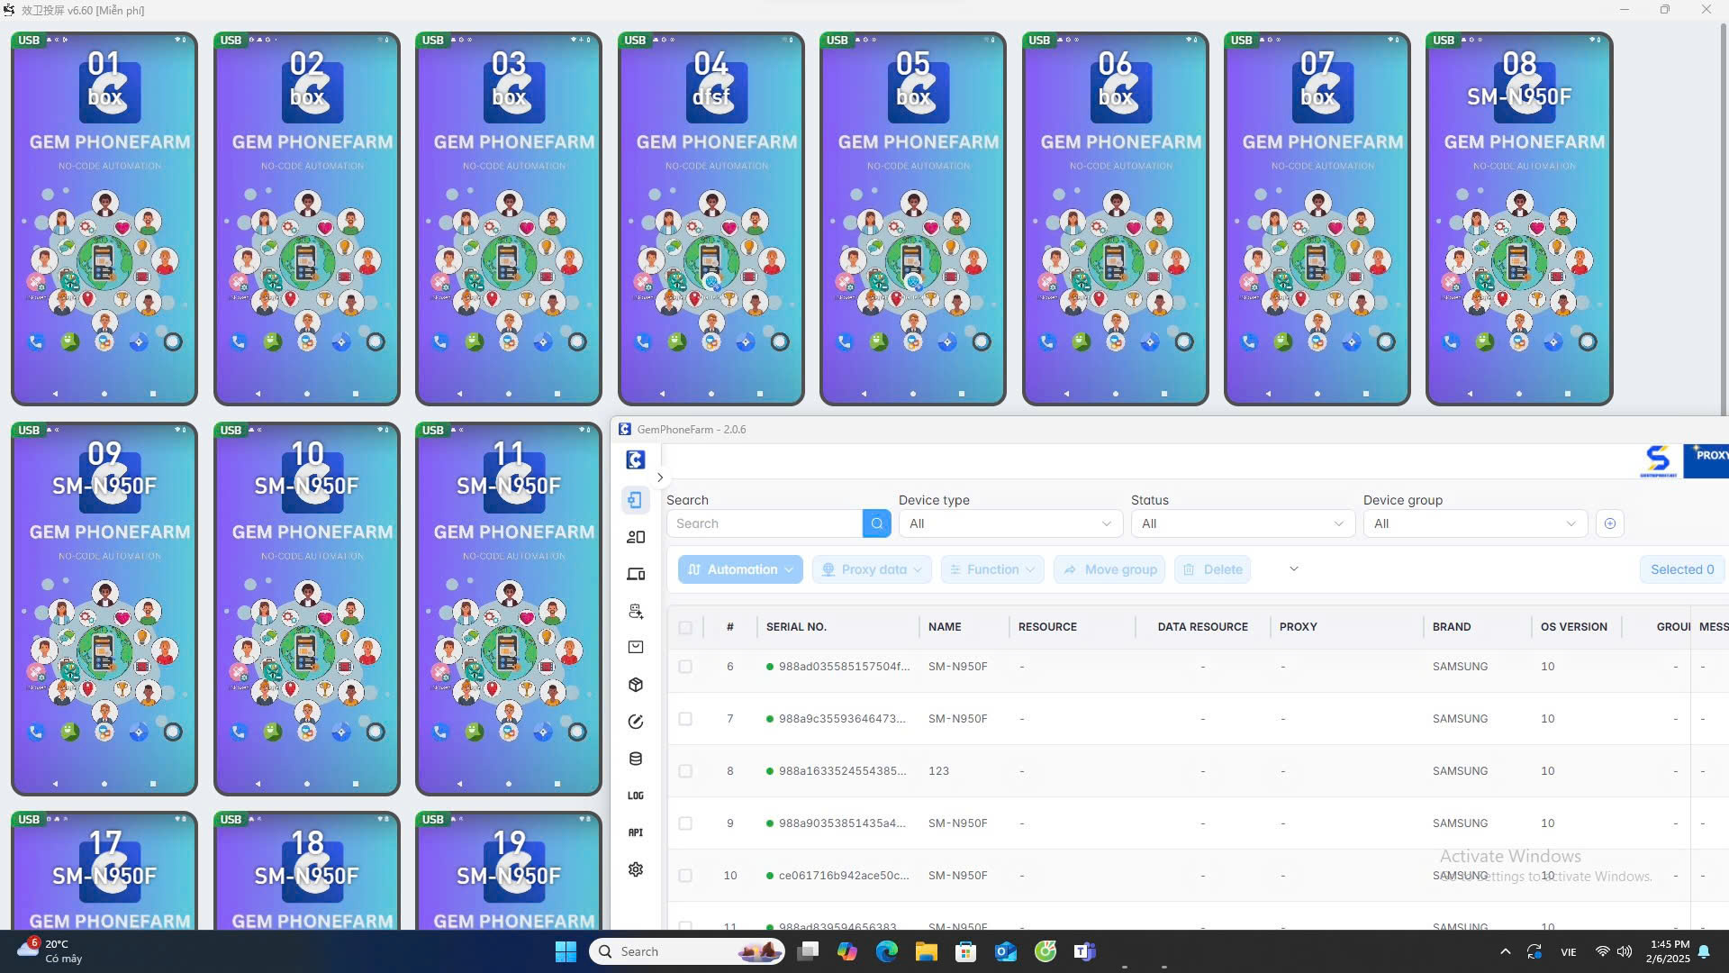1729x973 pixels.
Task: Open the device list icon in GemPhoneFarm sidebar
Action: pos(635,500)
